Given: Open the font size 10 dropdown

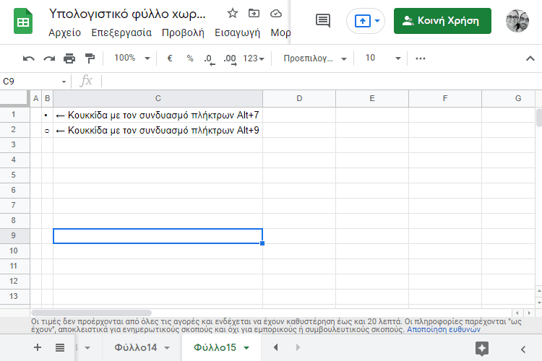Looking at the screenshot, I should tap(382, 58).
